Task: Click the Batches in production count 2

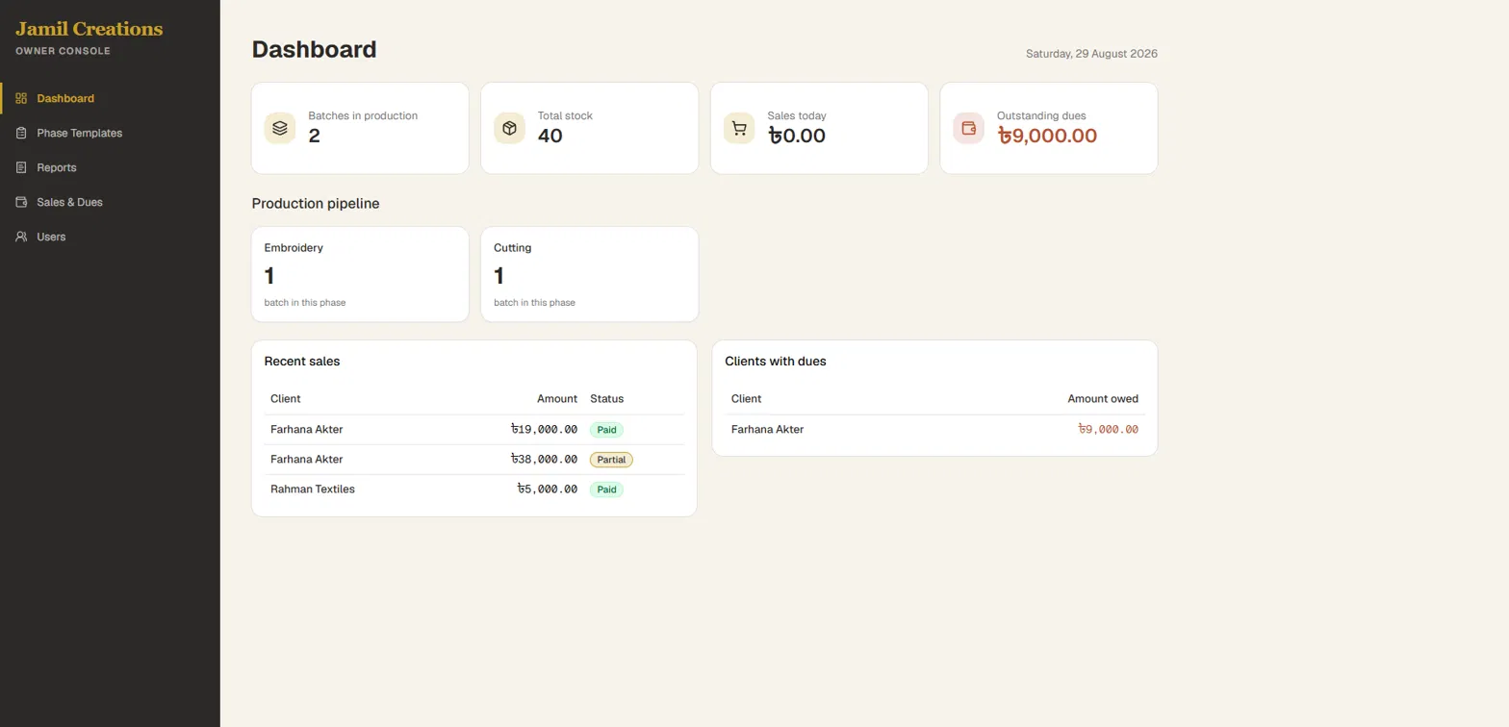Action: click(x=314, y=136)
